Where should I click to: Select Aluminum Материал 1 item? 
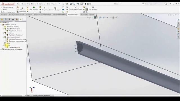[x=16, y=35]
